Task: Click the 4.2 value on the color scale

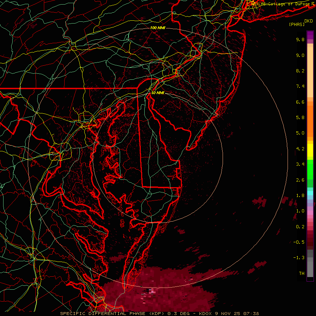Action: 300,149
